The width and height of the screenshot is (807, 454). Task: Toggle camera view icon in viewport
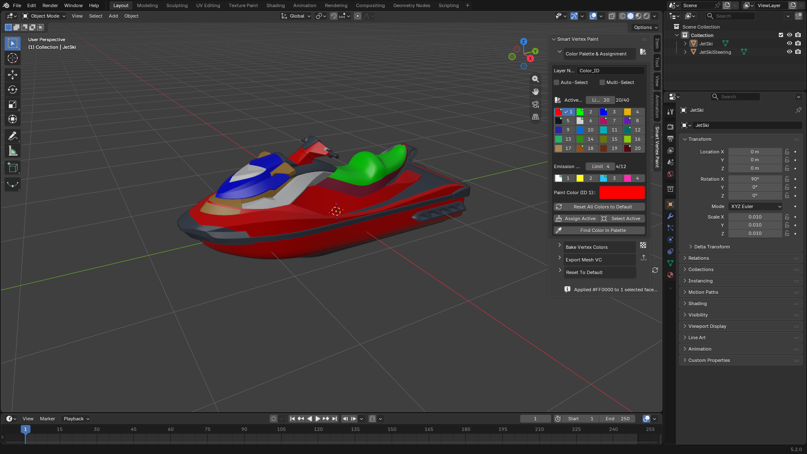[x=535, y=104]
